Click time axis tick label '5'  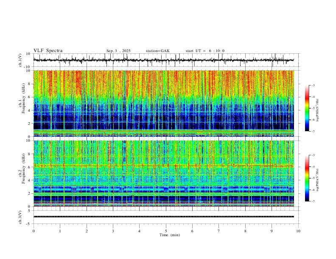(166, 231)
